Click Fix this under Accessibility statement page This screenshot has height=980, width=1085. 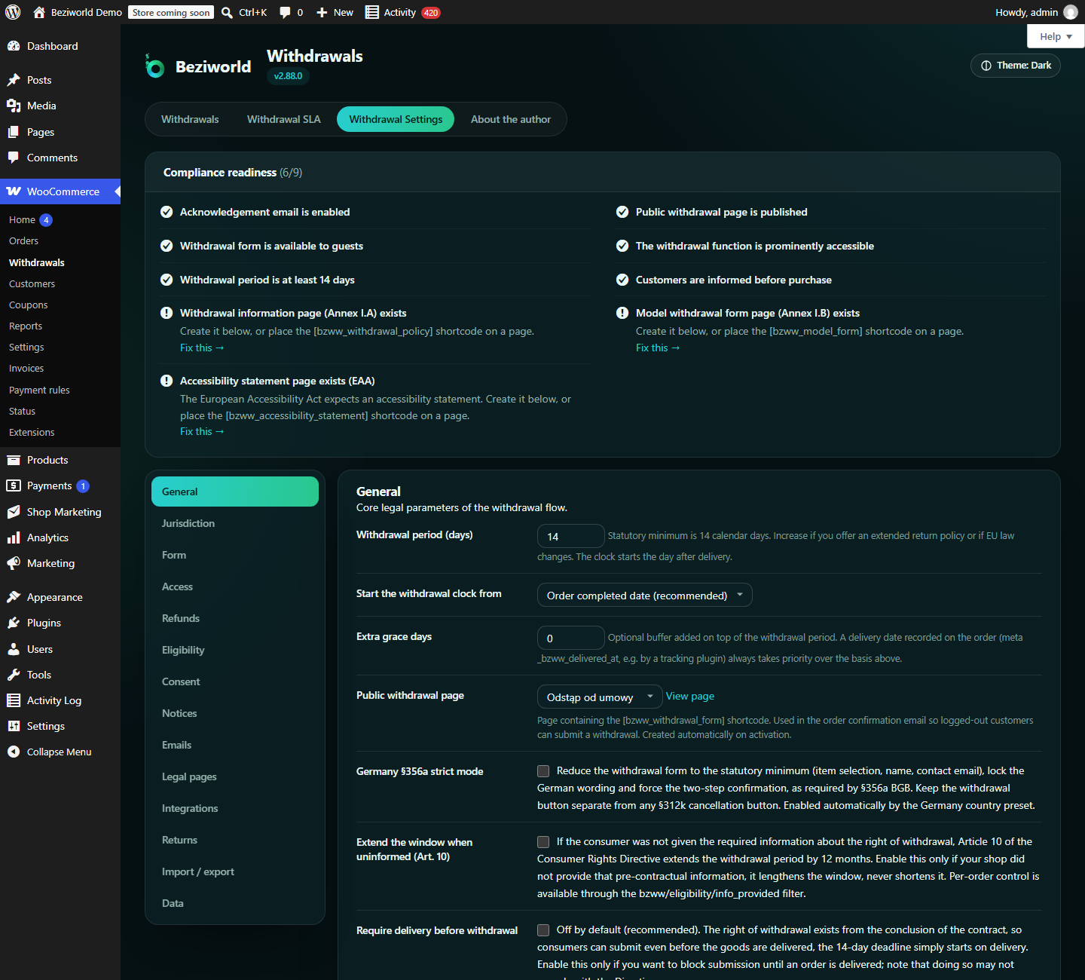[202, 431]
